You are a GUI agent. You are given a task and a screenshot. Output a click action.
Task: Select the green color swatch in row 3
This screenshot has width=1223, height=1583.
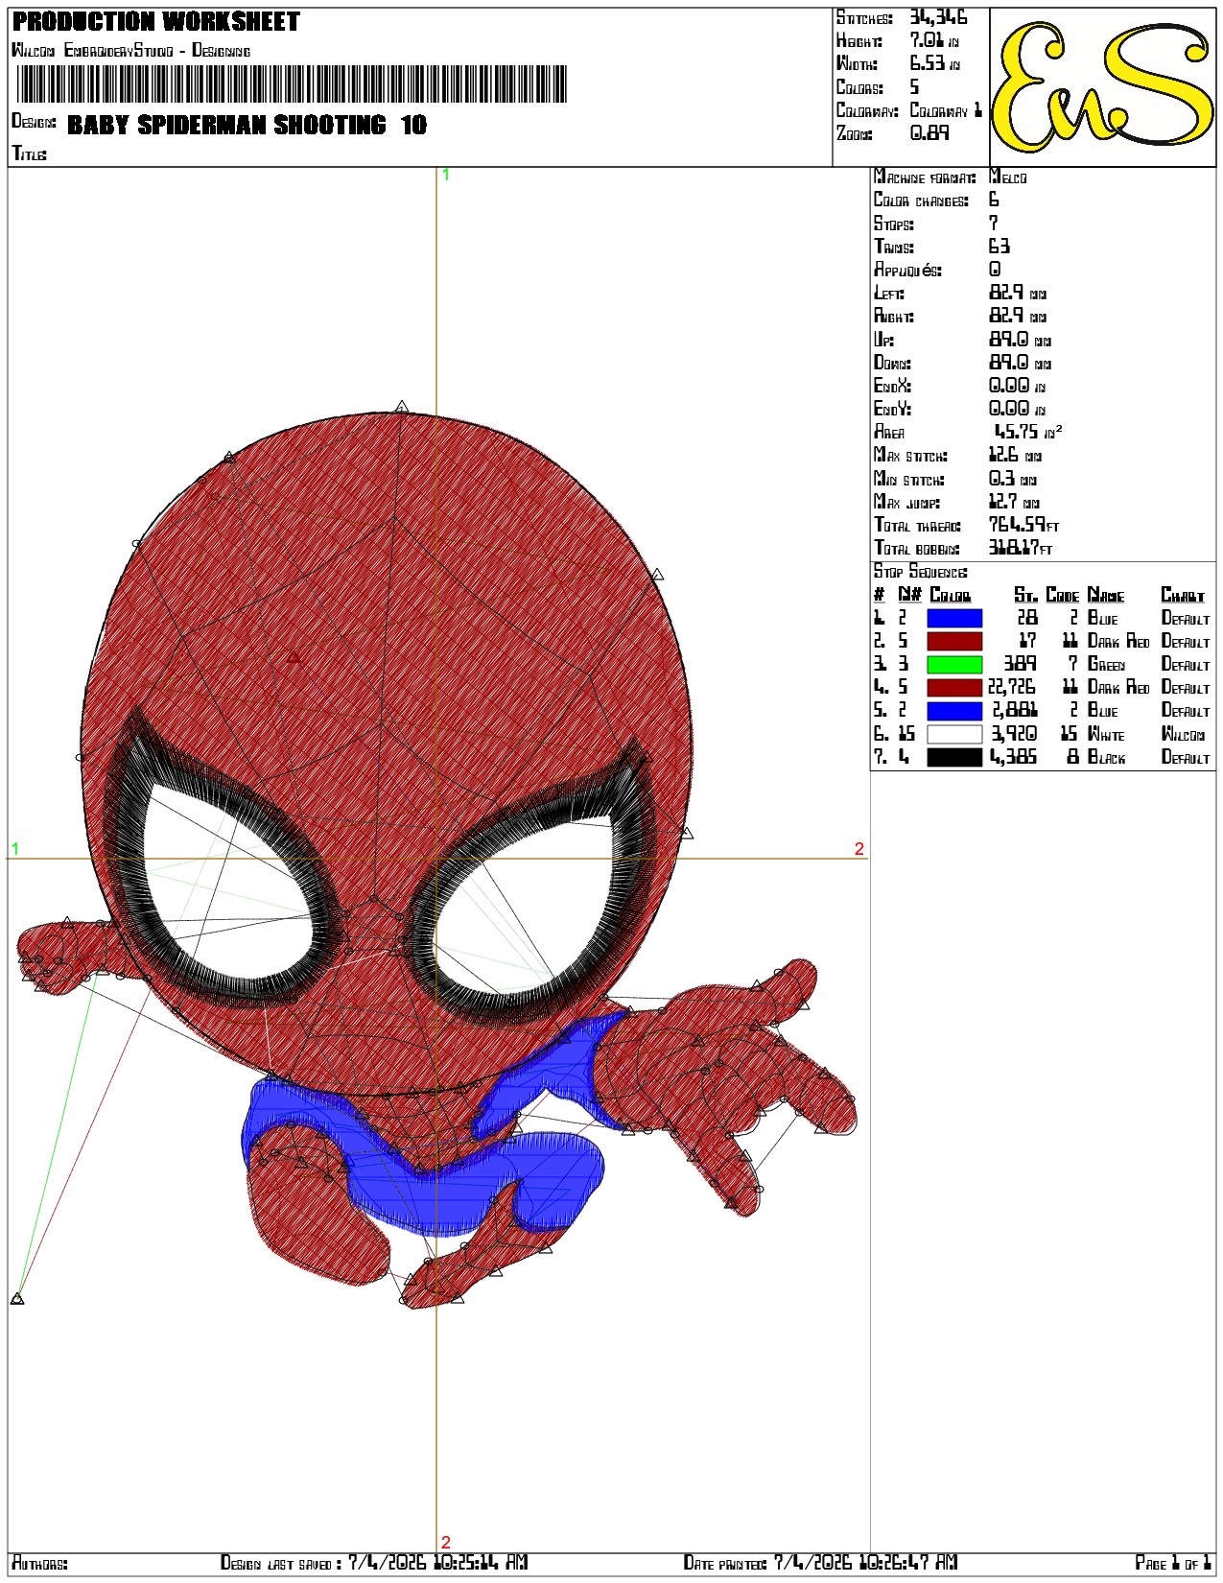pyautogui.click(x=954, y=664)
